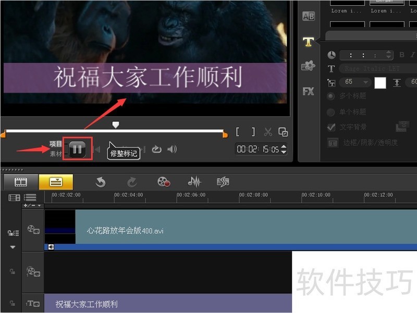This screenshot has width=417, height=313.
Task: Select the second Lorem i... title preset
Action: coord(387,7)
